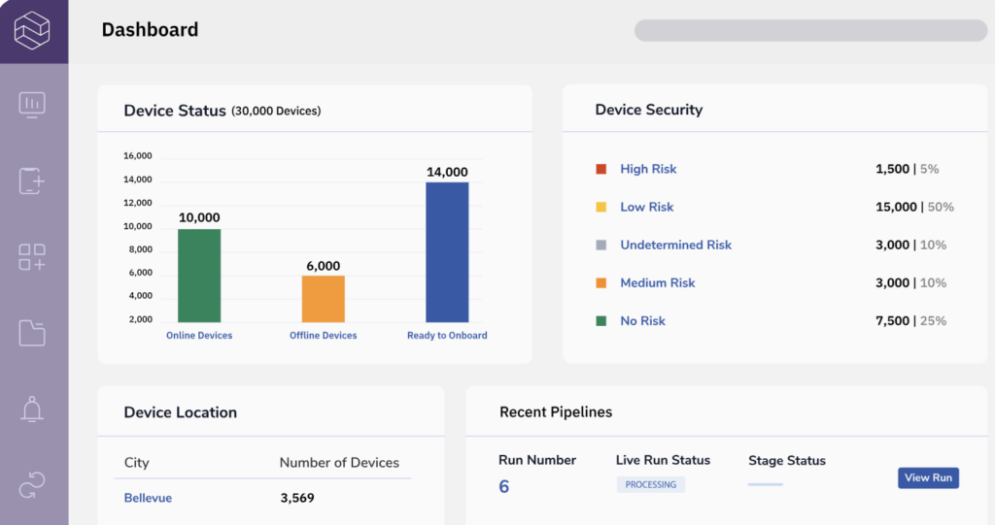Click the add device sidebar icon
Image resolution: width=995 pixels, height=525 pixels.
32,180
